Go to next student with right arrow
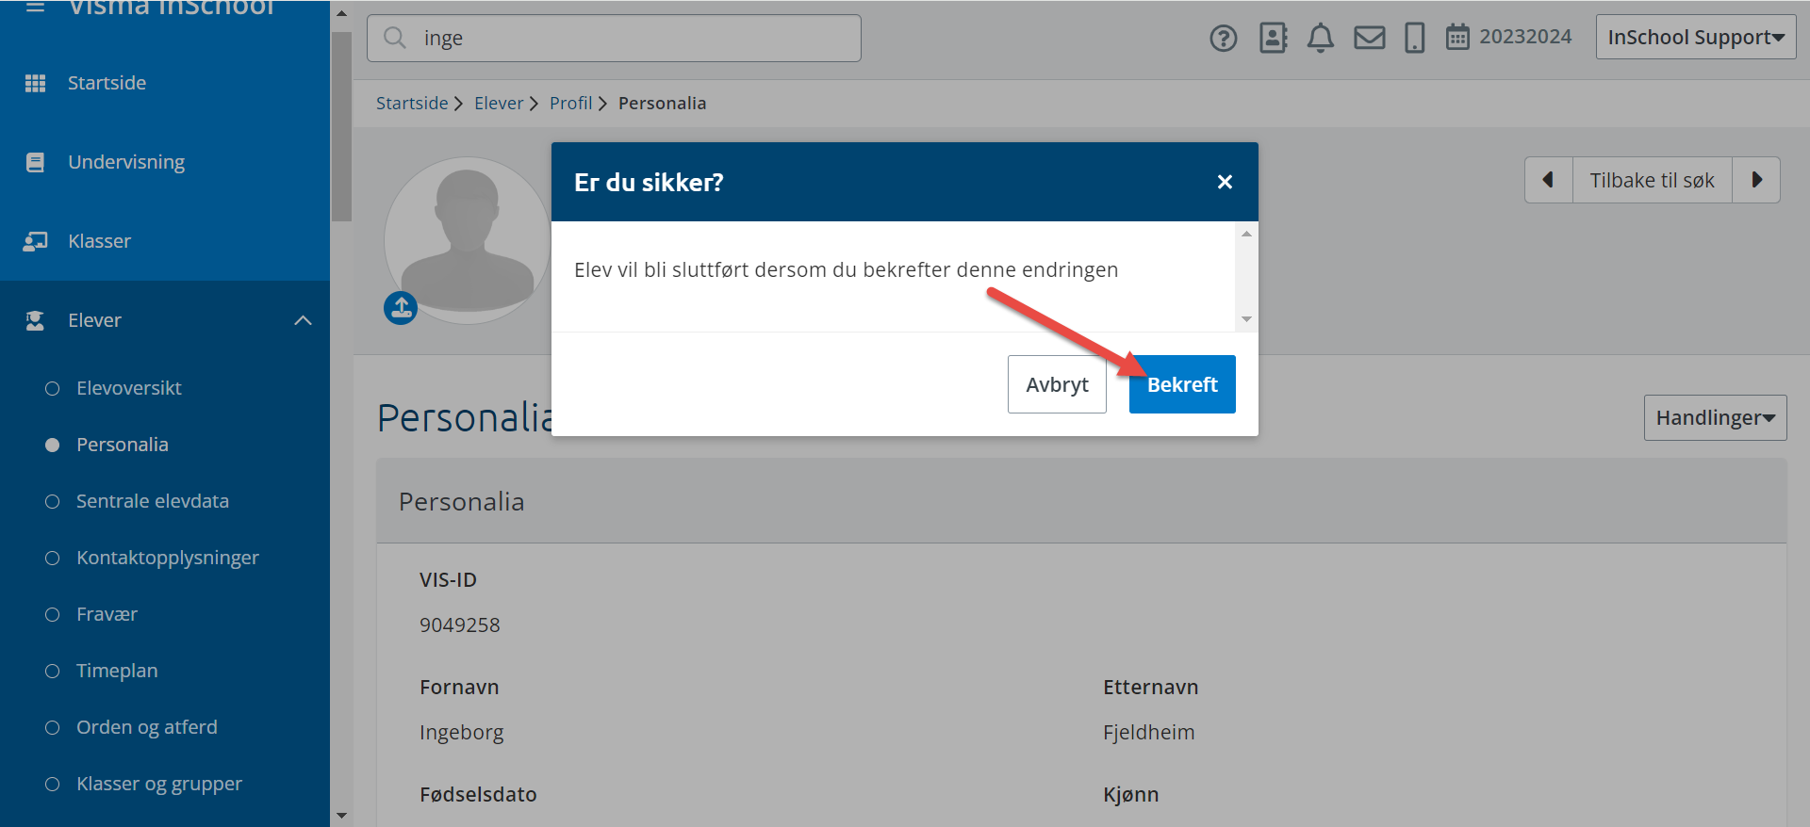 coord(1756,180)
